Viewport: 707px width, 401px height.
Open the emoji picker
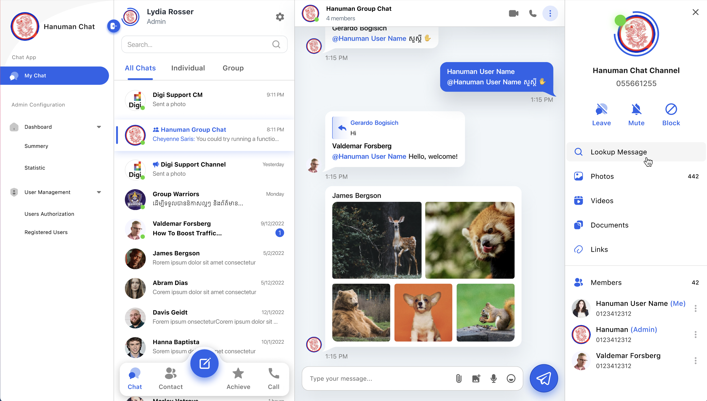pyautogui.click(x=511, y=379)
